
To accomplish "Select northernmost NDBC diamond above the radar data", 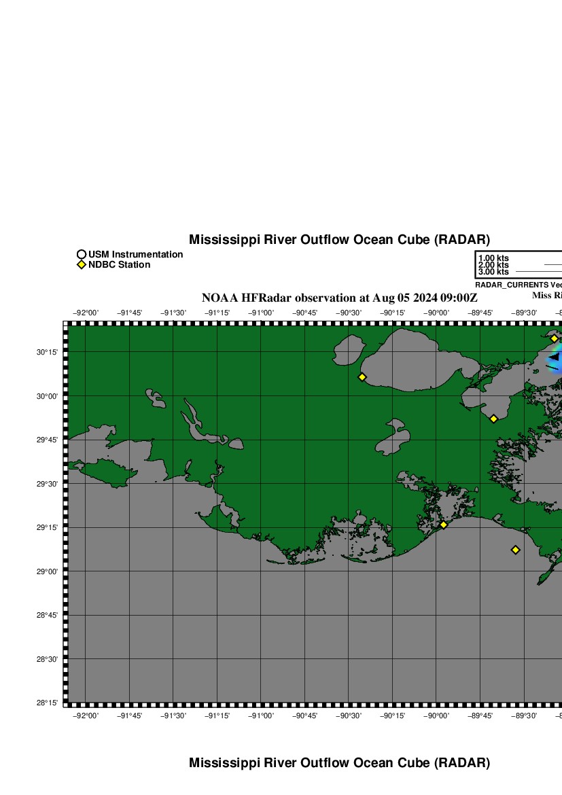I will point(554,338).
